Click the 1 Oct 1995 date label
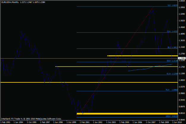 coord(32,122)
